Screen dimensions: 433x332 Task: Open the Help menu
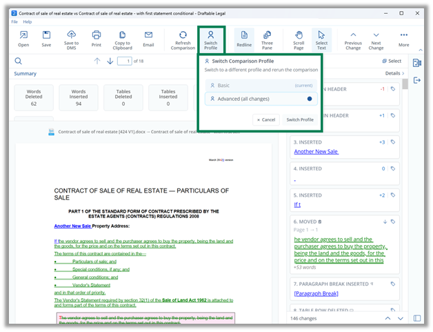click(x=28, y=22)
